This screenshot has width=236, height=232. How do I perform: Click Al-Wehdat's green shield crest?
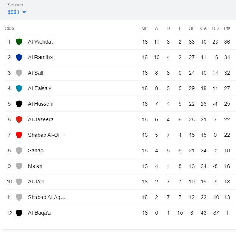19,42
